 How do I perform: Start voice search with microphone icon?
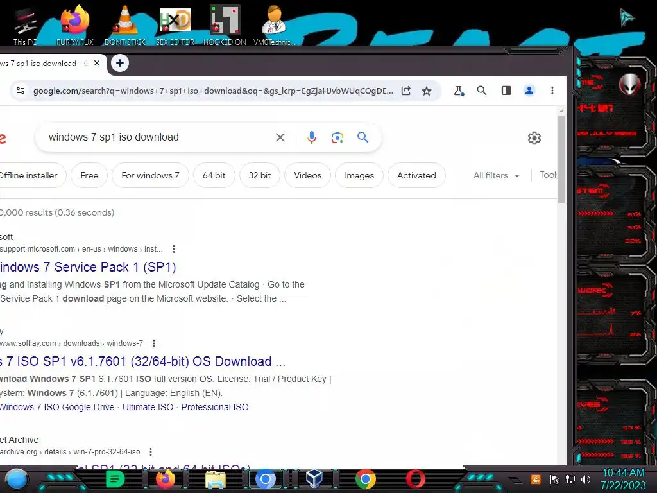[311, 137]
